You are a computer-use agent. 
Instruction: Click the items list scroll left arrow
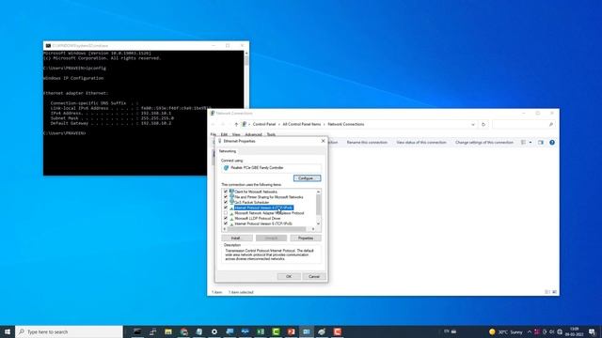click(225, 229)
